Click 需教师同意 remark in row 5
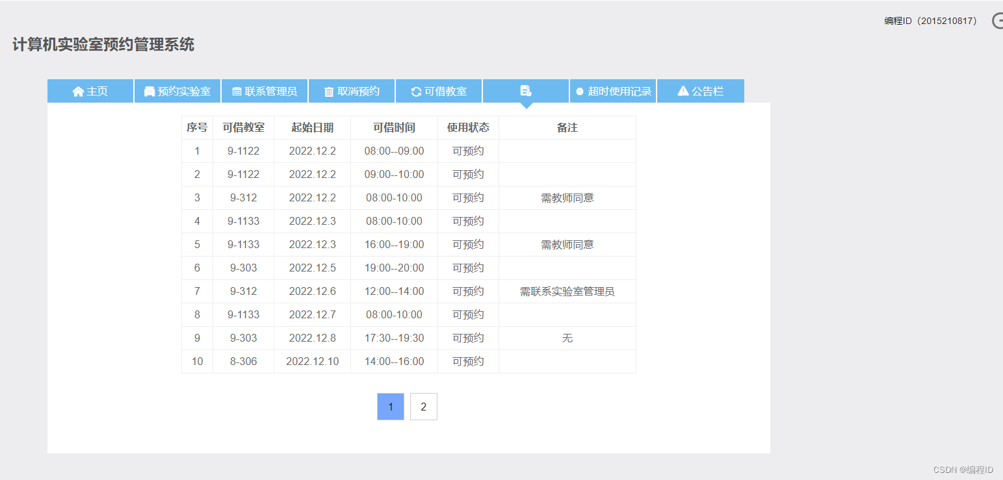 click(567, 245)
